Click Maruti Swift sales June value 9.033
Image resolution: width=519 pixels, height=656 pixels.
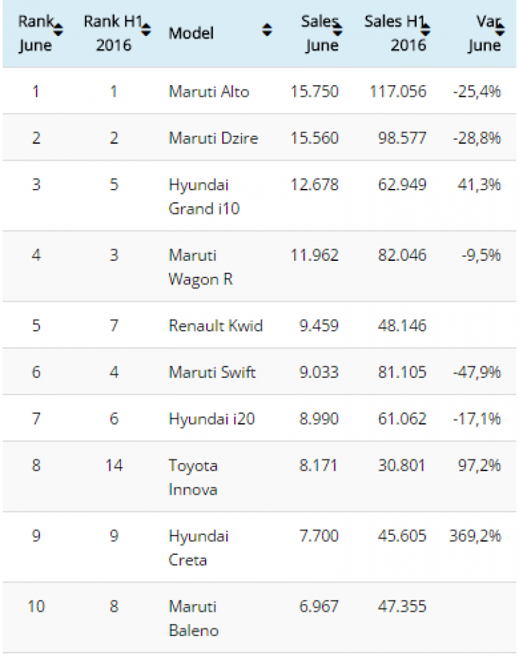click(x=319, y=372)
